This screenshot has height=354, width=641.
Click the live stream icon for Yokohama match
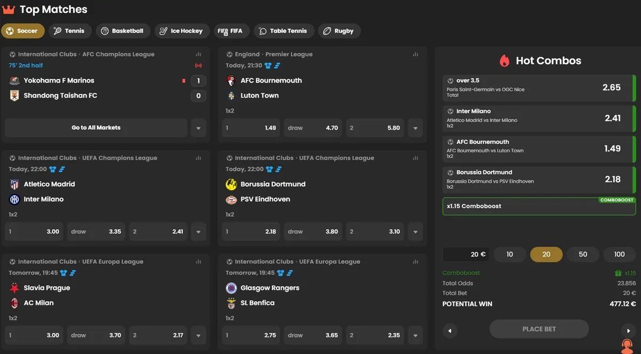(x=199, y=66)
